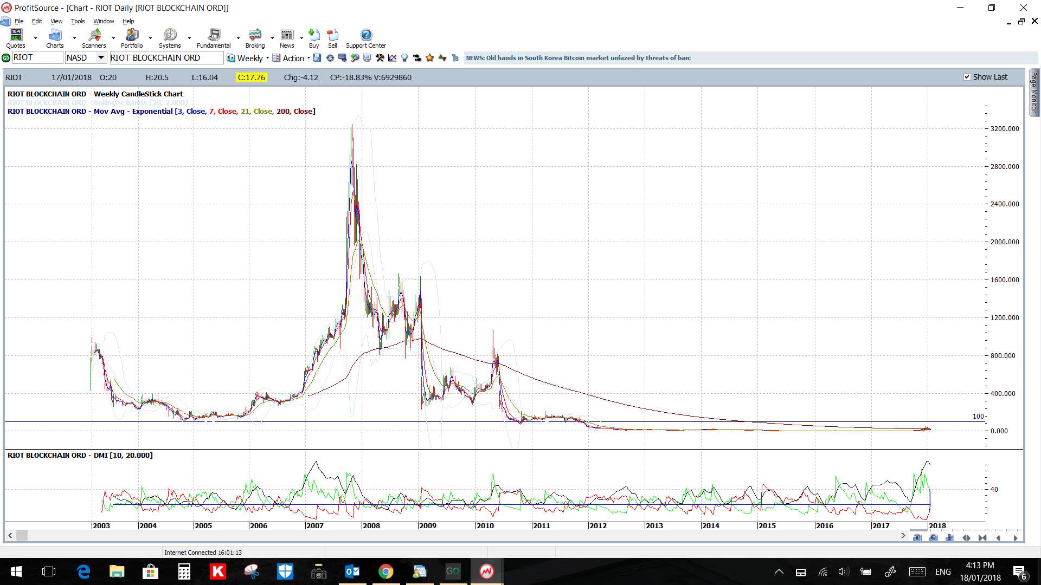Click the green Go button
The image size is (1041, 585).
(6, 58)
